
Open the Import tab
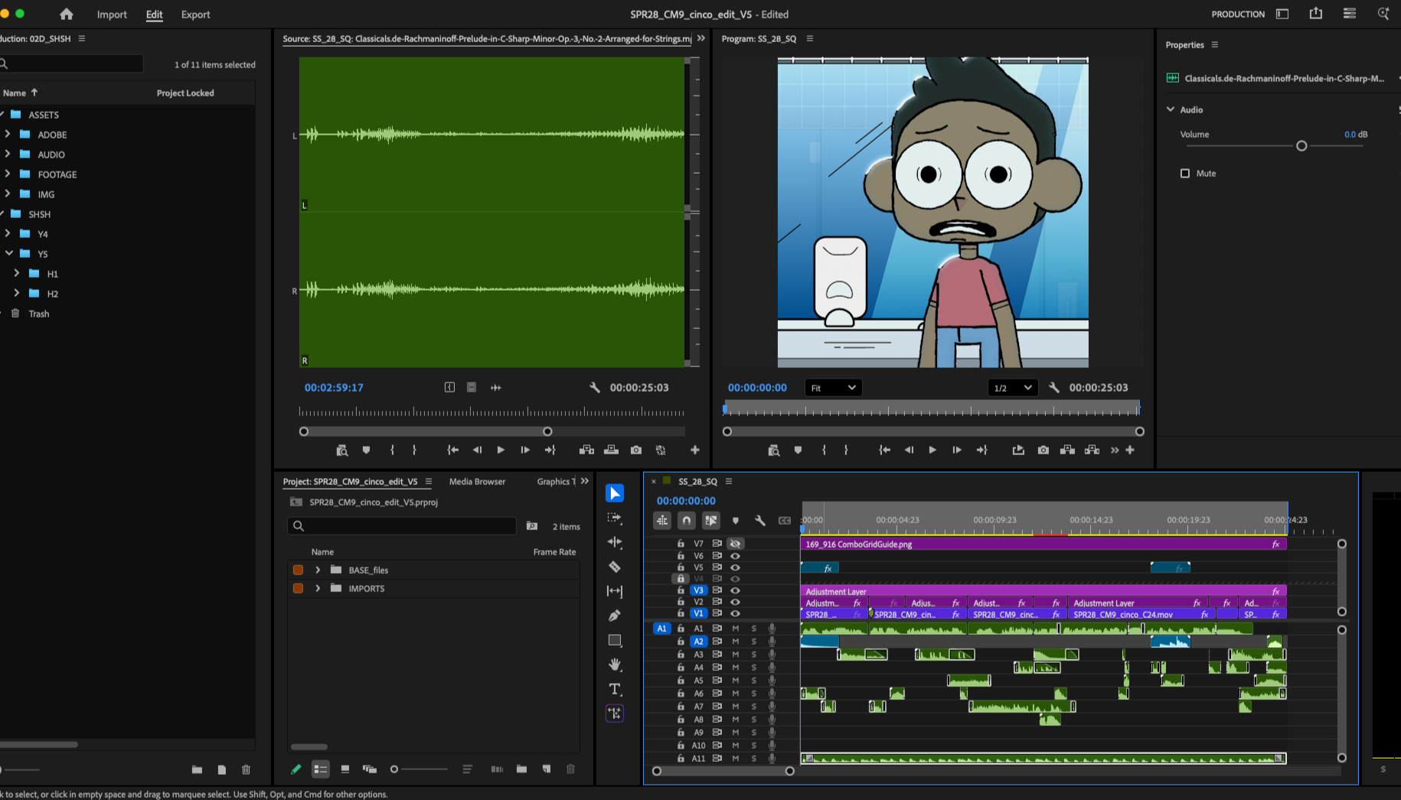(x=112, y=15)
